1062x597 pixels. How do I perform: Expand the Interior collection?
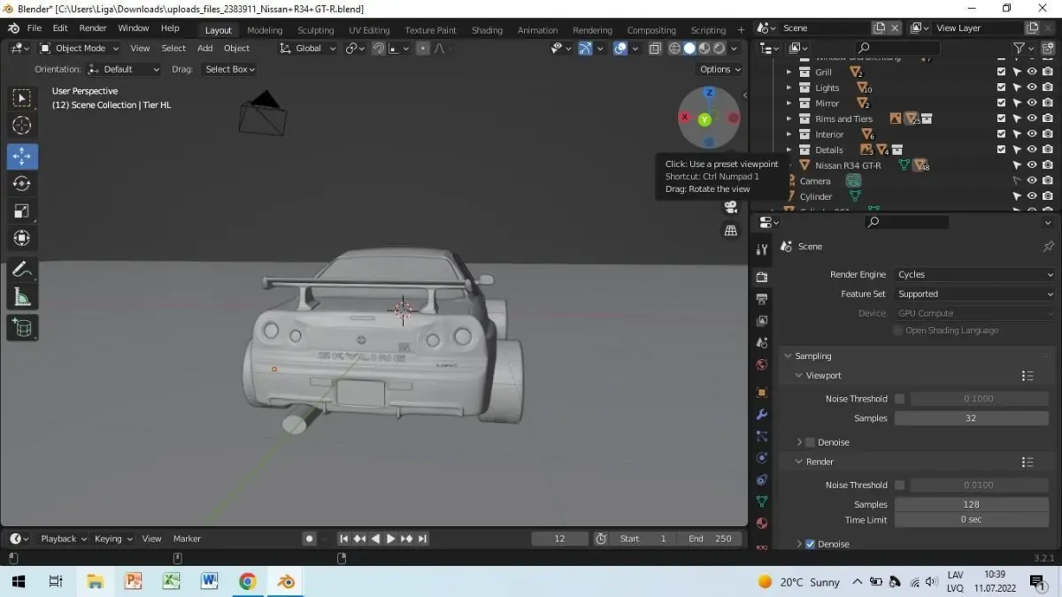pyautogui.click(x=789, y=134)
